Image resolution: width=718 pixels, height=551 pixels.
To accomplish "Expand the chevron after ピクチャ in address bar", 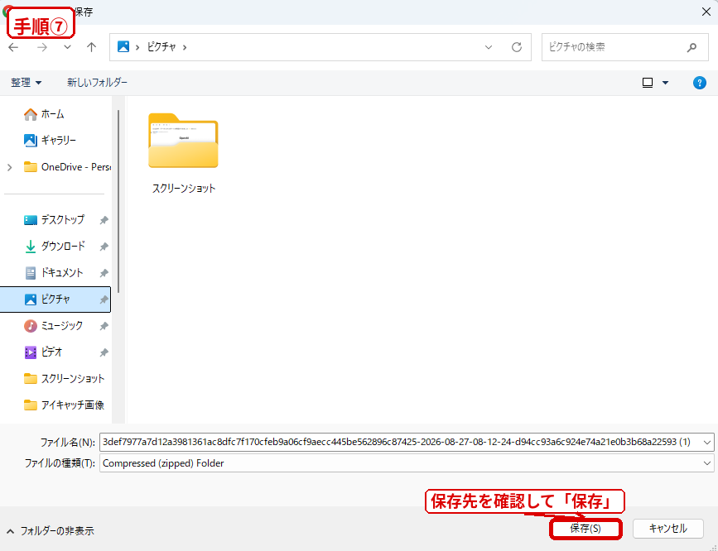I will click(185, 47).
